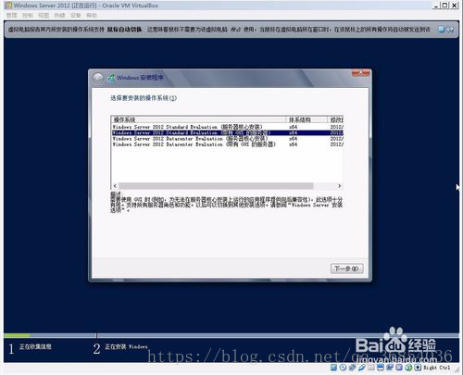Viewport: 463px width, 375px height.
Task: Open the 热键 menu
Action: [59, 15]
